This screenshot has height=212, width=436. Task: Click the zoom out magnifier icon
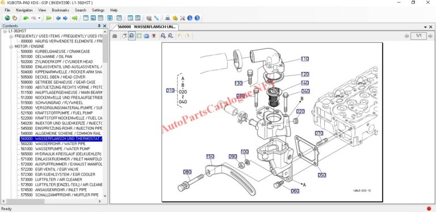170,36
